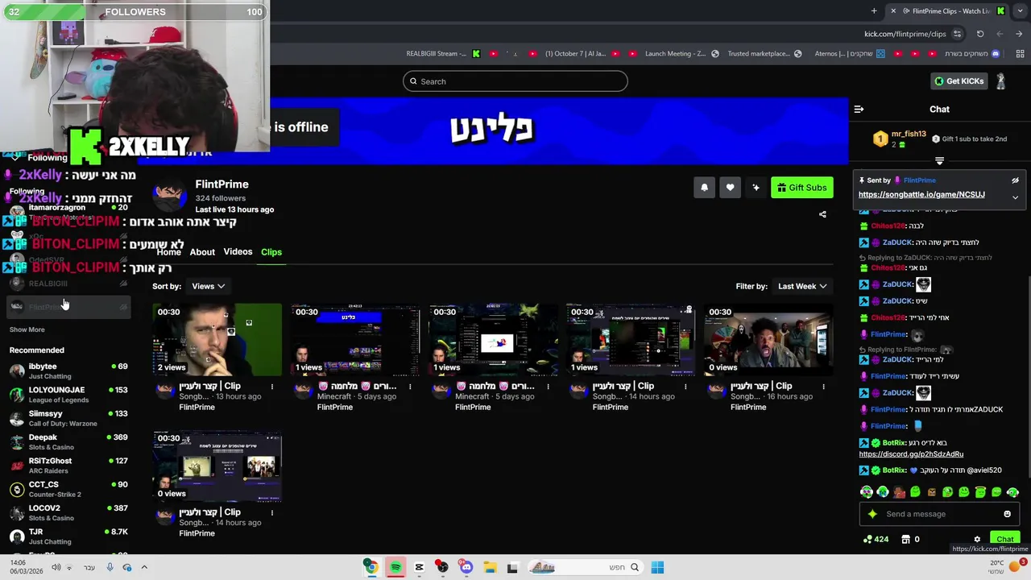Open the Filter by Last Week dropdown
Screen dimensions: 1031x580
click(x=802, y=286)
